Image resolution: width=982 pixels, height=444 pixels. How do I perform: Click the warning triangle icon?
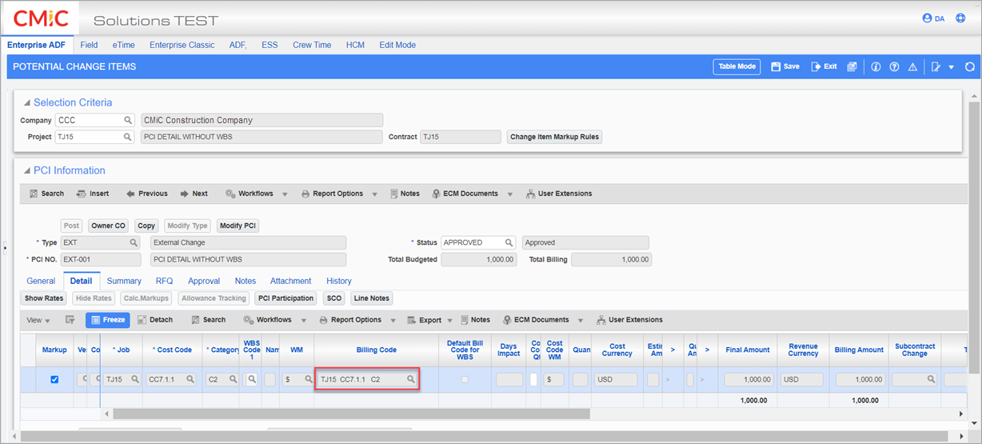tap(912, 67)
